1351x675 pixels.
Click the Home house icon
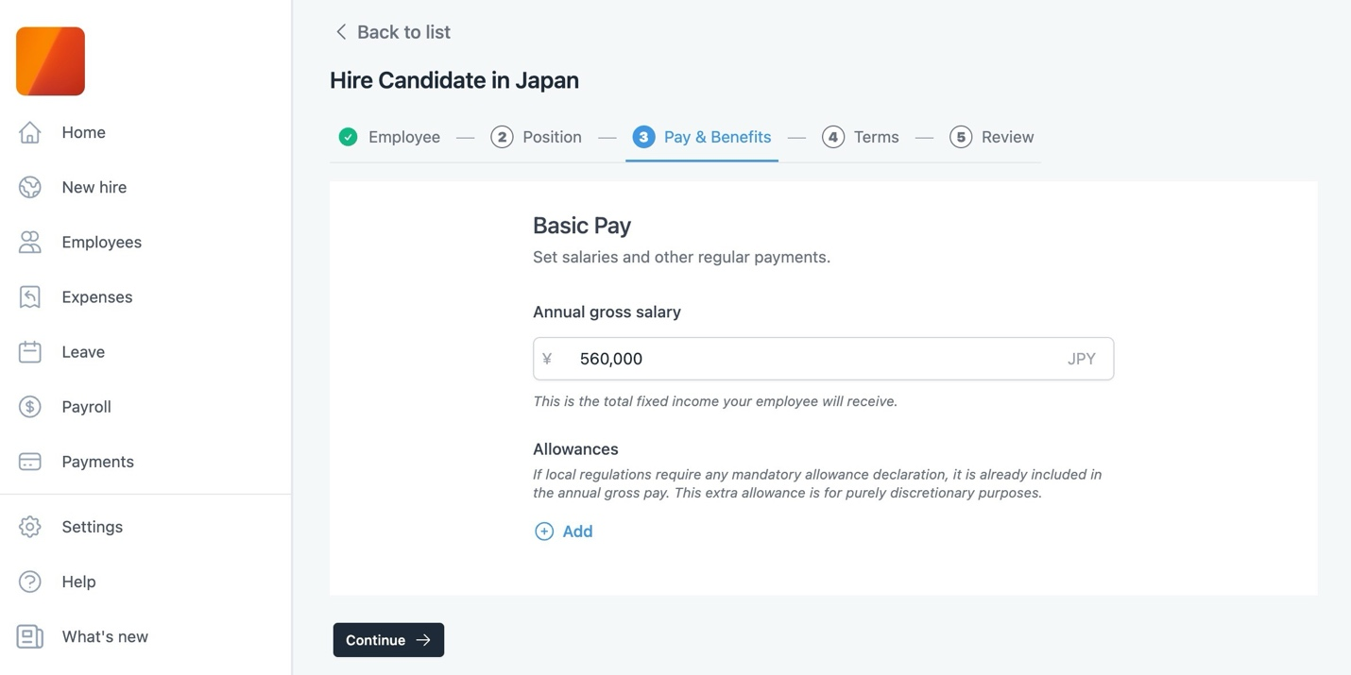30,132
